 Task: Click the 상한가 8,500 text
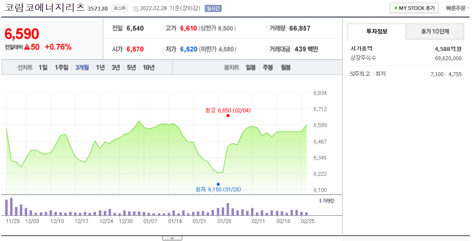coord(217,28)
